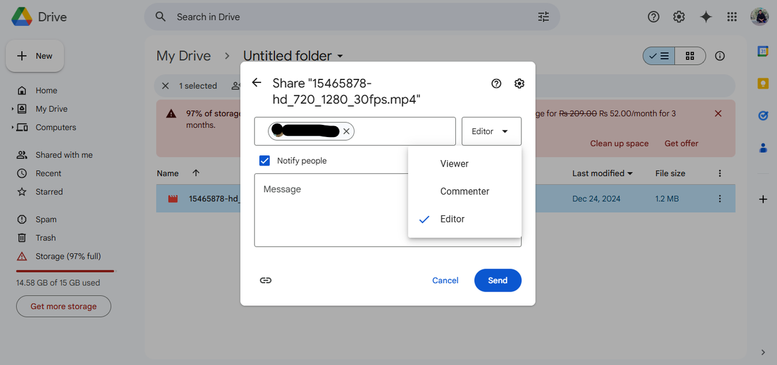This screenshot has width=777, height=365.
Task: Switch to grid layout view
Action: (690, 56)
